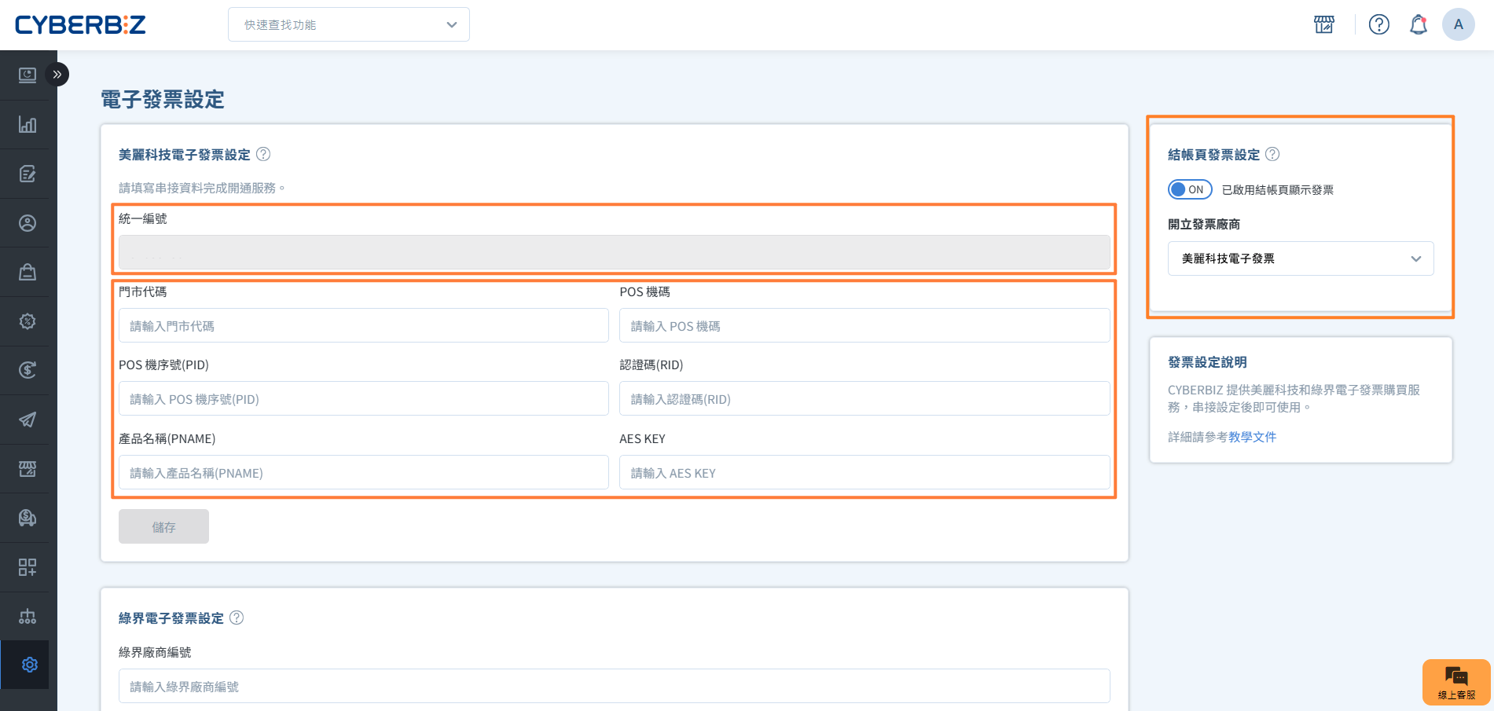Screen dimensions: 1494x711
Task: Toggle the 結帳頁發票設定 ON switch
Action: click(x=1190, y=189)
